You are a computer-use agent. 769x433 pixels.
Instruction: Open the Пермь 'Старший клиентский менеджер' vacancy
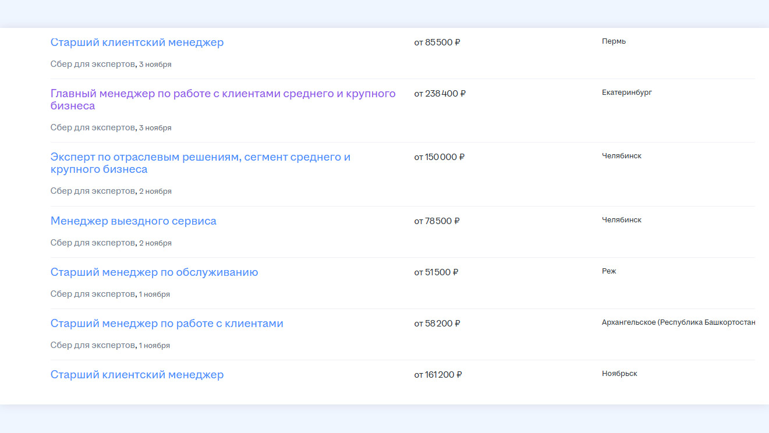pos(137,42)
